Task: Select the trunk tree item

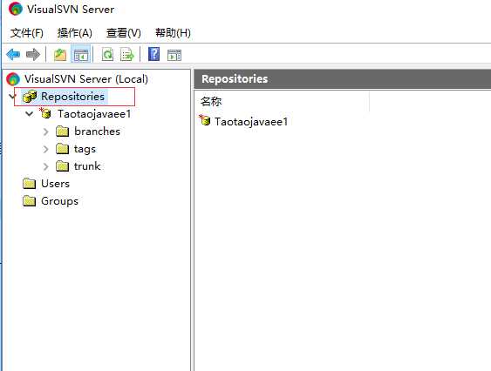Action: tap(87, 166)
